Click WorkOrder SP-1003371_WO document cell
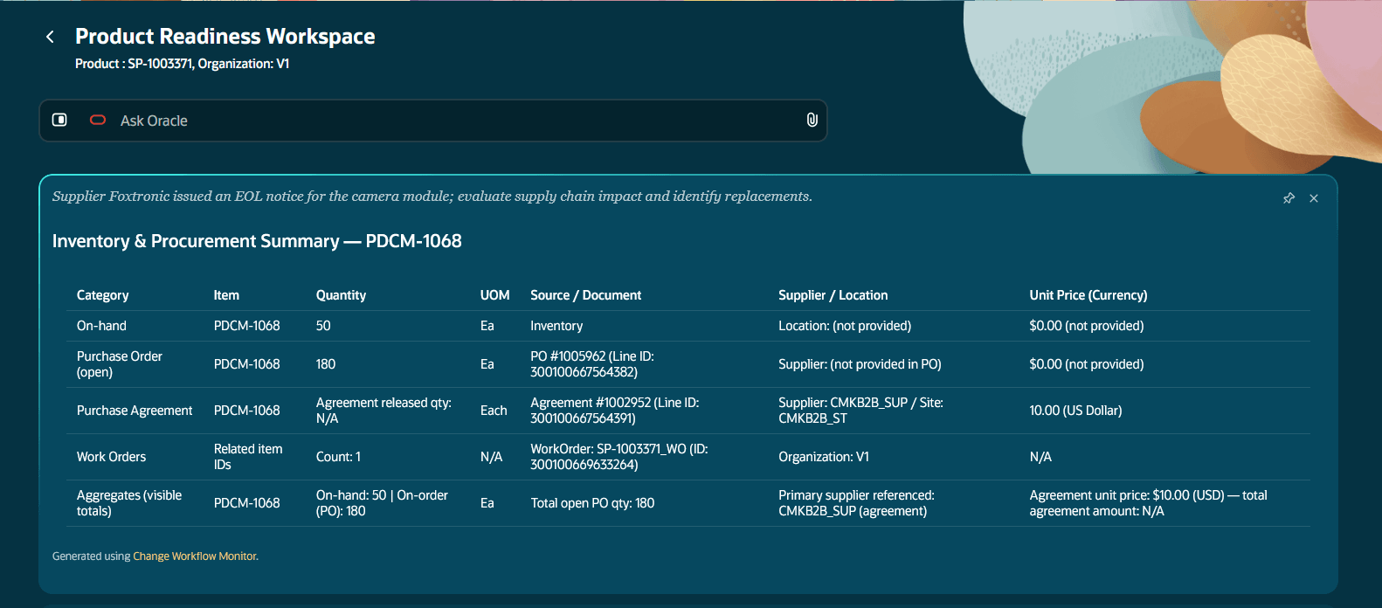1382x608 pixels. click(x=619, y=457)
